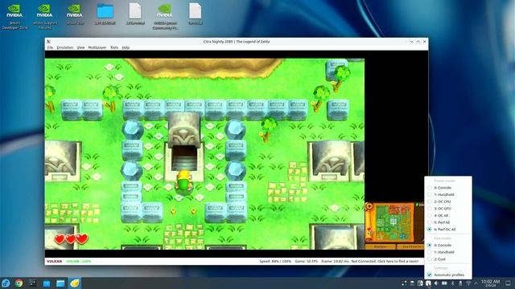515x289 pixels.
Task: Open the View menu in Citra
Action: [80, 47]
